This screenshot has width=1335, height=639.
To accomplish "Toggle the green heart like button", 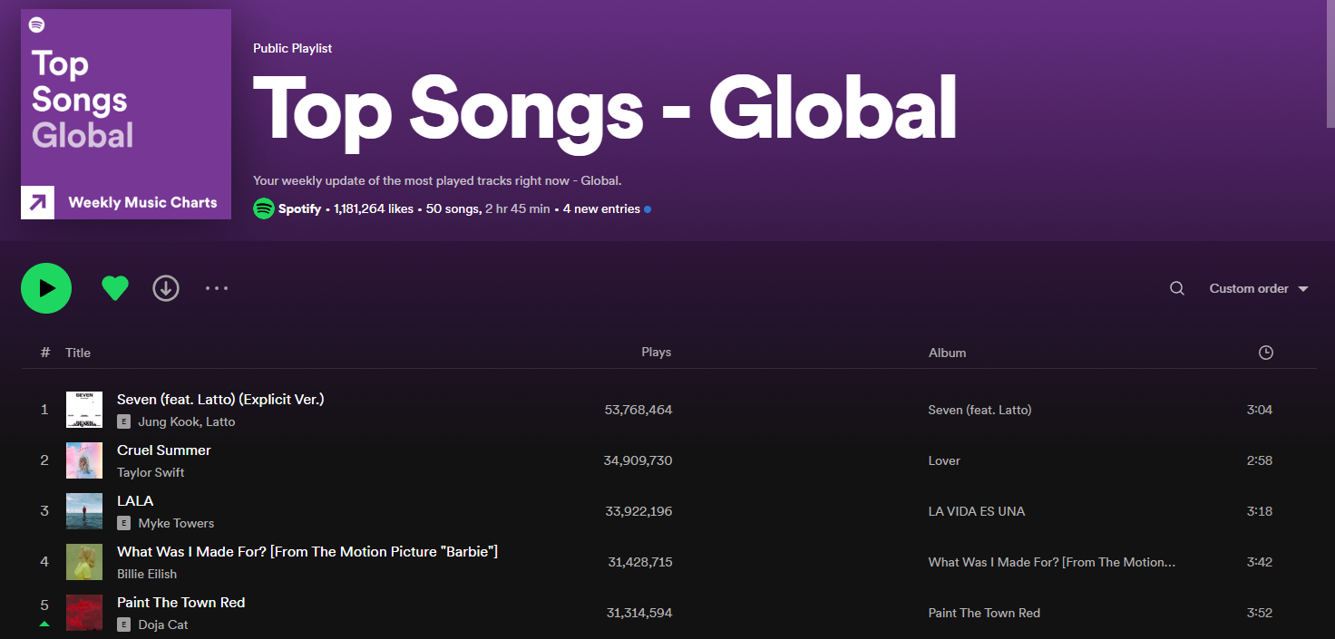I will (x=115, y=288).
